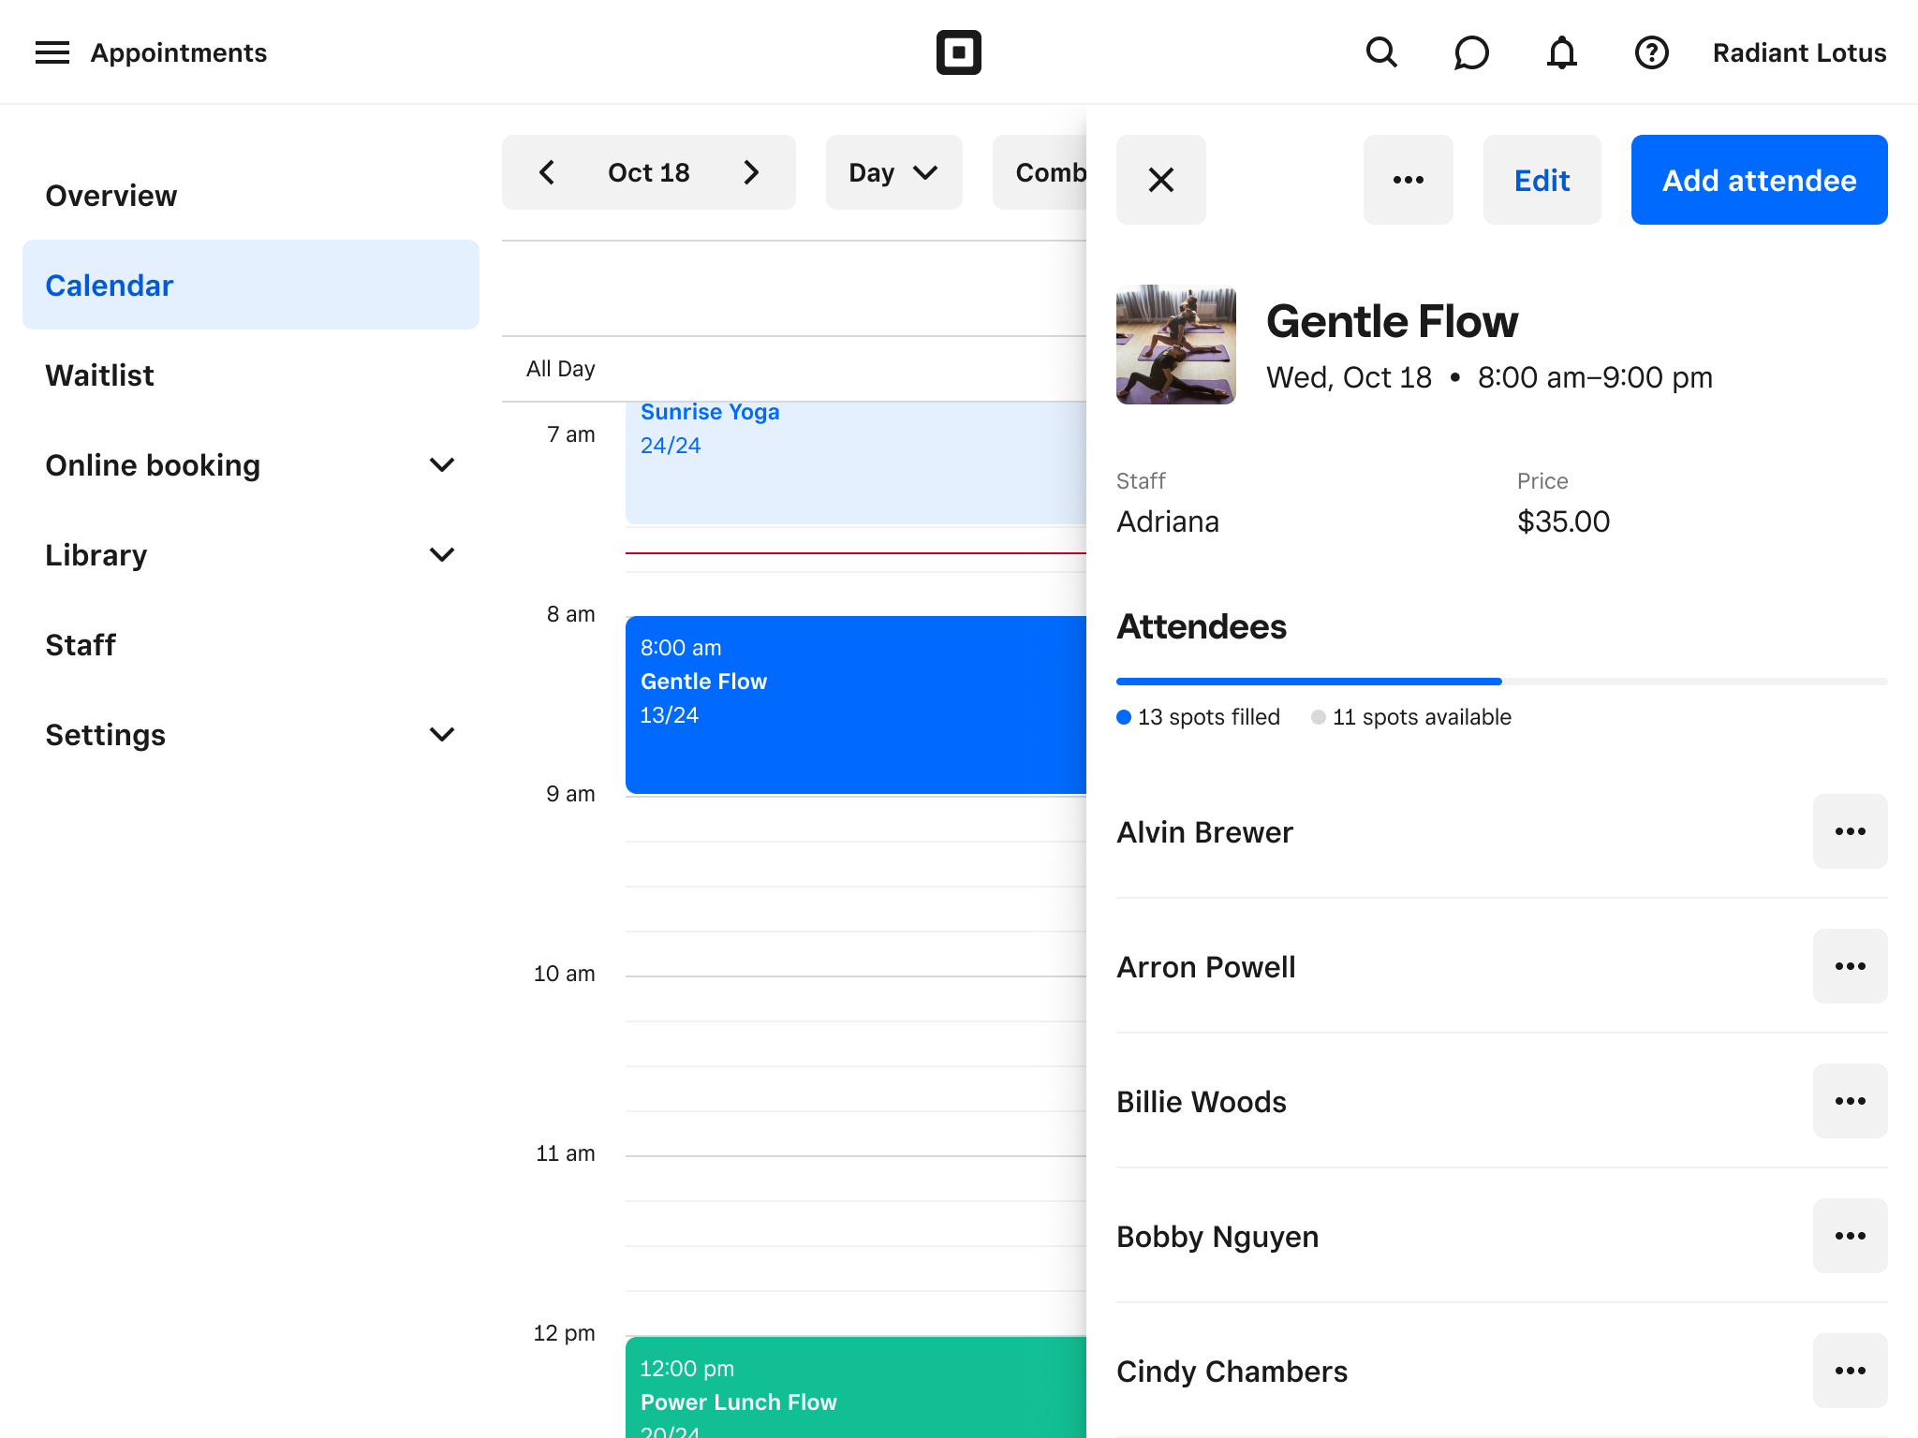Click the search magnifier icon
This screenshot has width=1918, height=1438.
tap(1381, 52)
